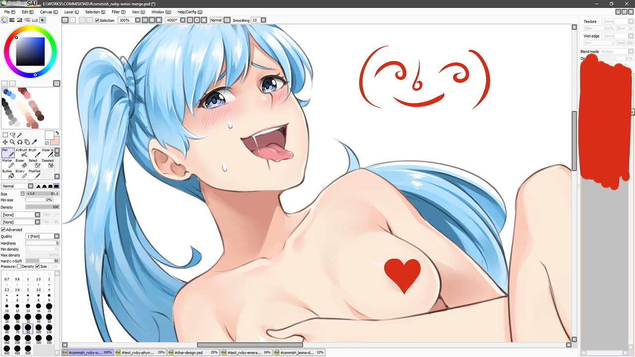This screenshot has height=357, width=635.
Task: Click the canvas horizontal scrollbar
Action: 250,345
